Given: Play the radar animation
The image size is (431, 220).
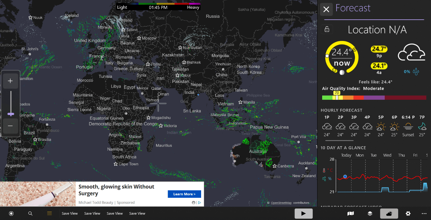Looking at the screenshot, I should pos(303,213).
